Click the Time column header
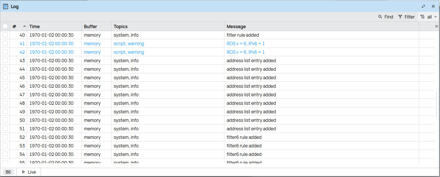This screenshot has height=177, width=440. point(35,27)
